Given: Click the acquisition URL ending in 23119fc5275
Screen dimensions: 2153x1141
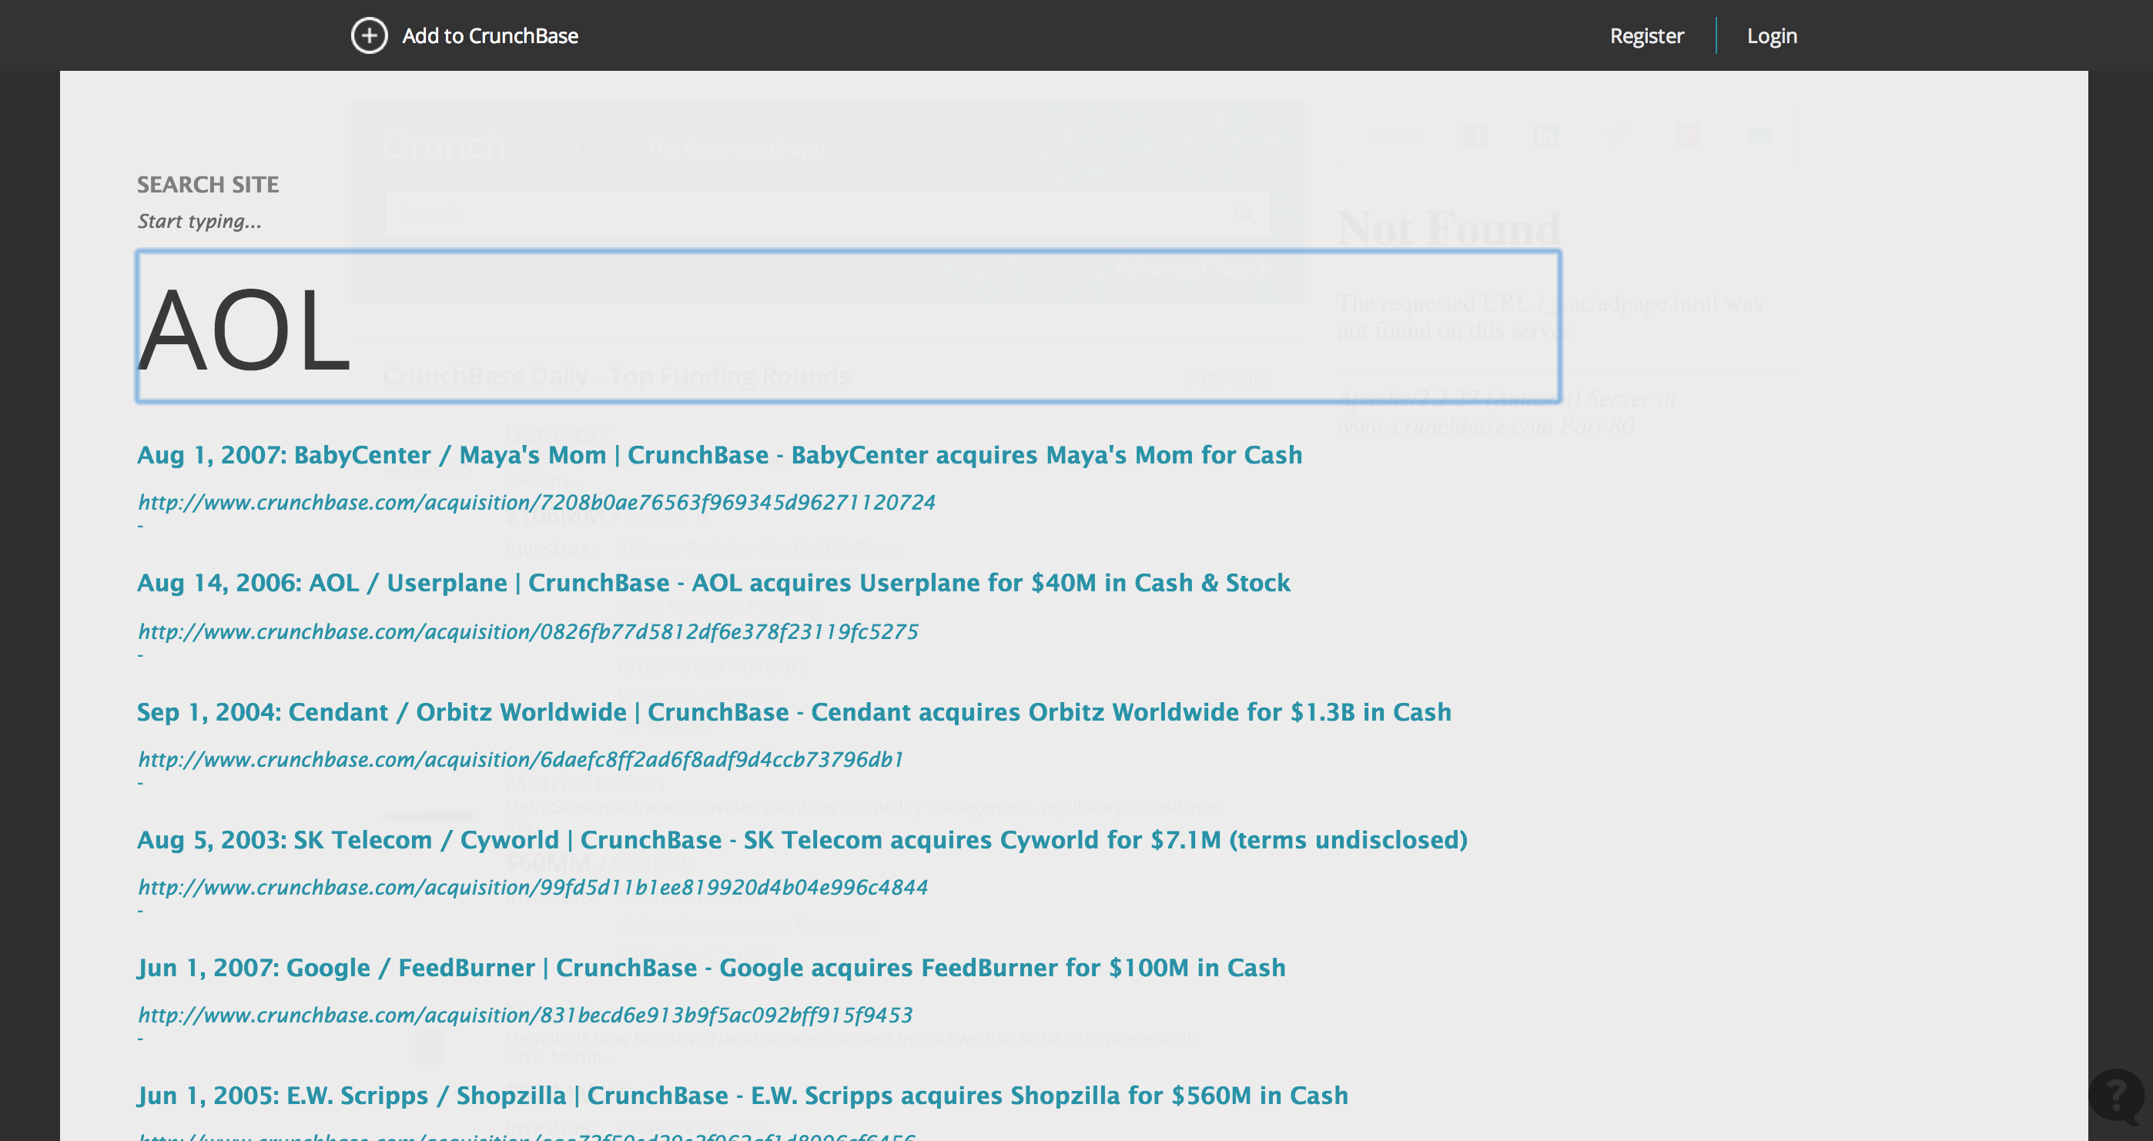Looking at the screenshot, I should (527, 631).
